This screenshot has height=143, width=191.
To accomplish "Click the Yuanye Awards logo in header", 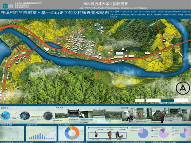I will tap(8, 6).
